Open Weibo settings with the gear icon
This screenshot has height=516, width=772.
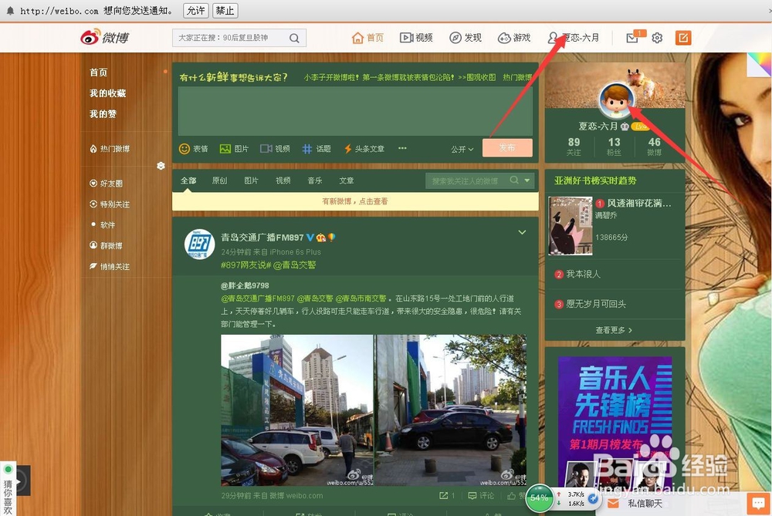click(656, 37)
